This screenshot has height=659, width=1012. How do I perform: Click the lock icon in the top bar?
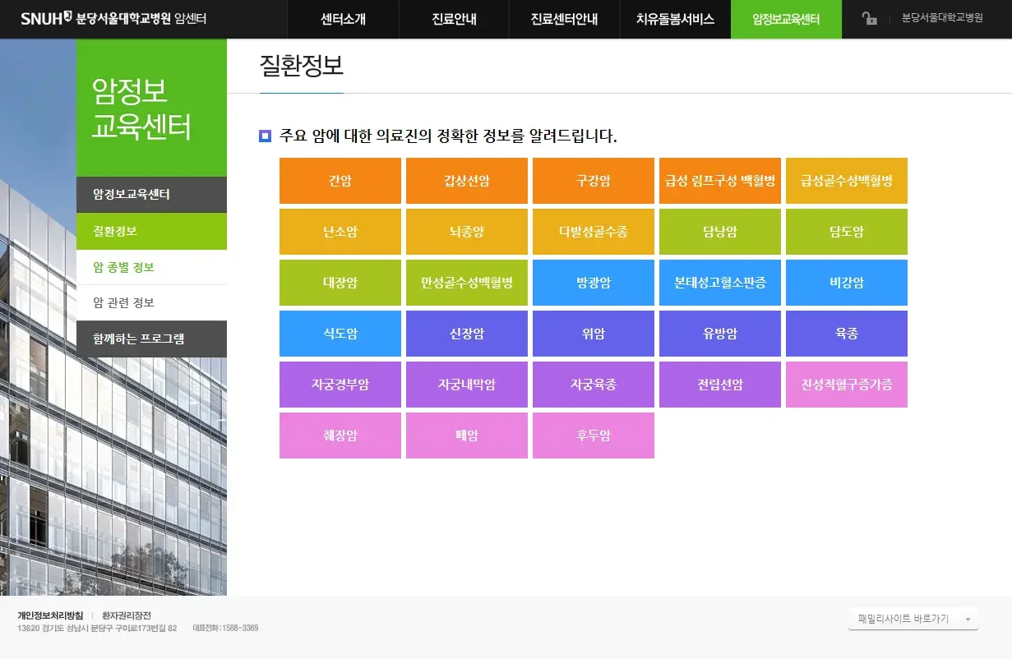pos(869,20)
